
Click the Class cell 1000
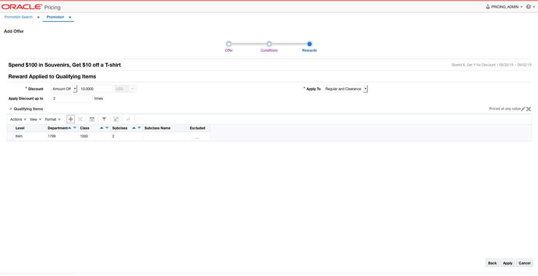(x=94, y=136)
